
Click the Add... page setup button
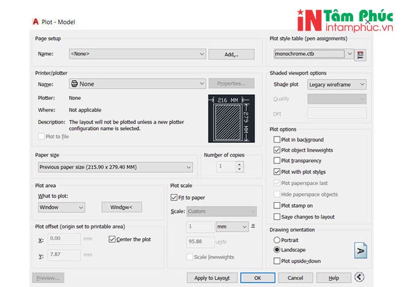[231, 55]
